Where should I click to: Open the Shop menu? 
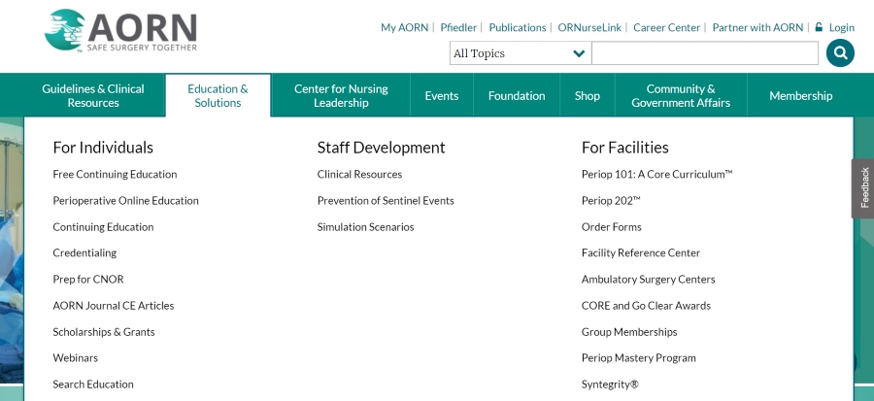(x=587, y=96)
